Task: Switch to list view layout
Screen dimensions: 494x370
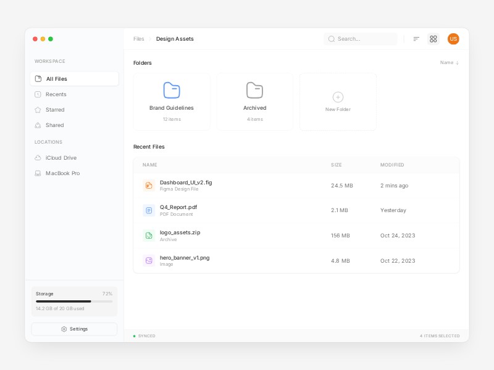Action: pos(416,39)
